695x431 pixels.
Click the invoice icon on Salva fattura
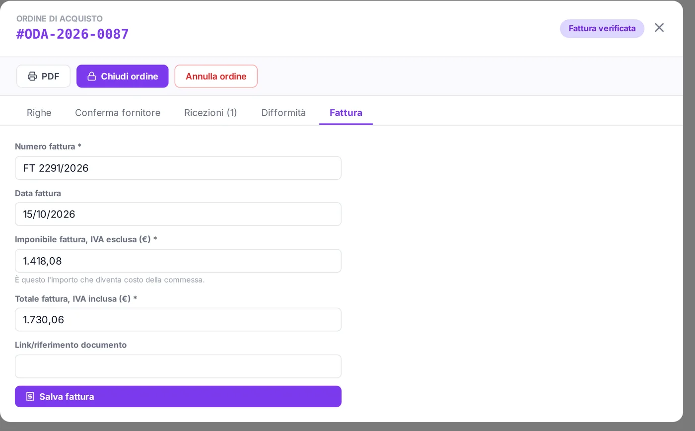[30, 397]
